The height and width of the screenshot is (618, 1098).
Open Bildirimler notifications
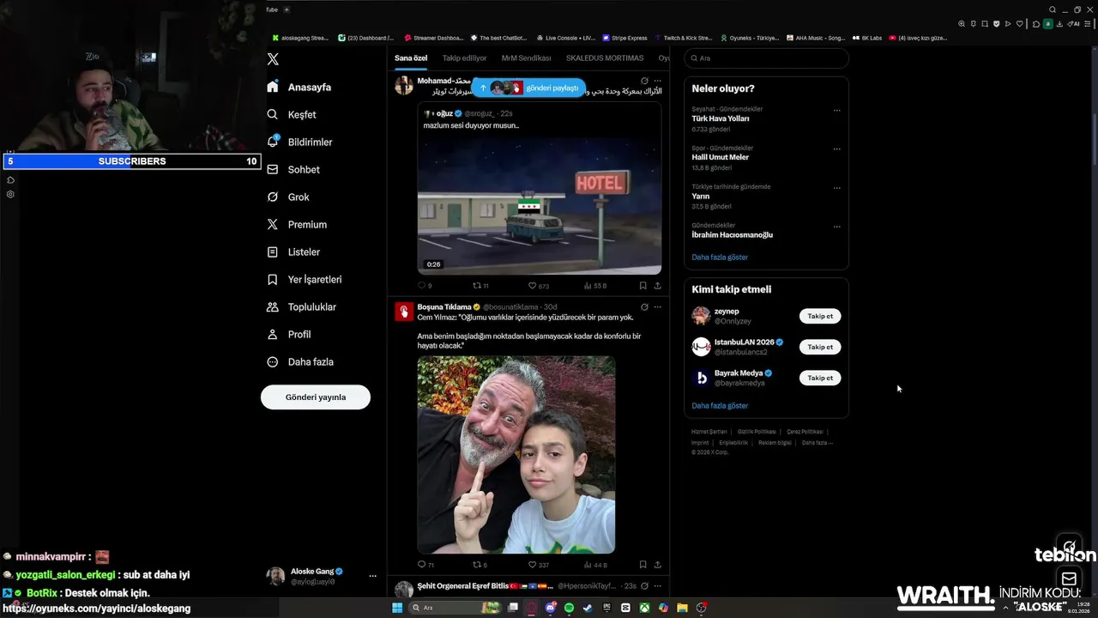tap(299, 142)
